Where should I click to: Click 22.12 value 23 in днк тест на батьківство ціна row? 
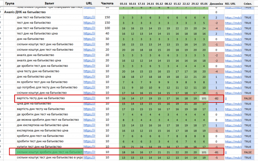tap(186, 29)
